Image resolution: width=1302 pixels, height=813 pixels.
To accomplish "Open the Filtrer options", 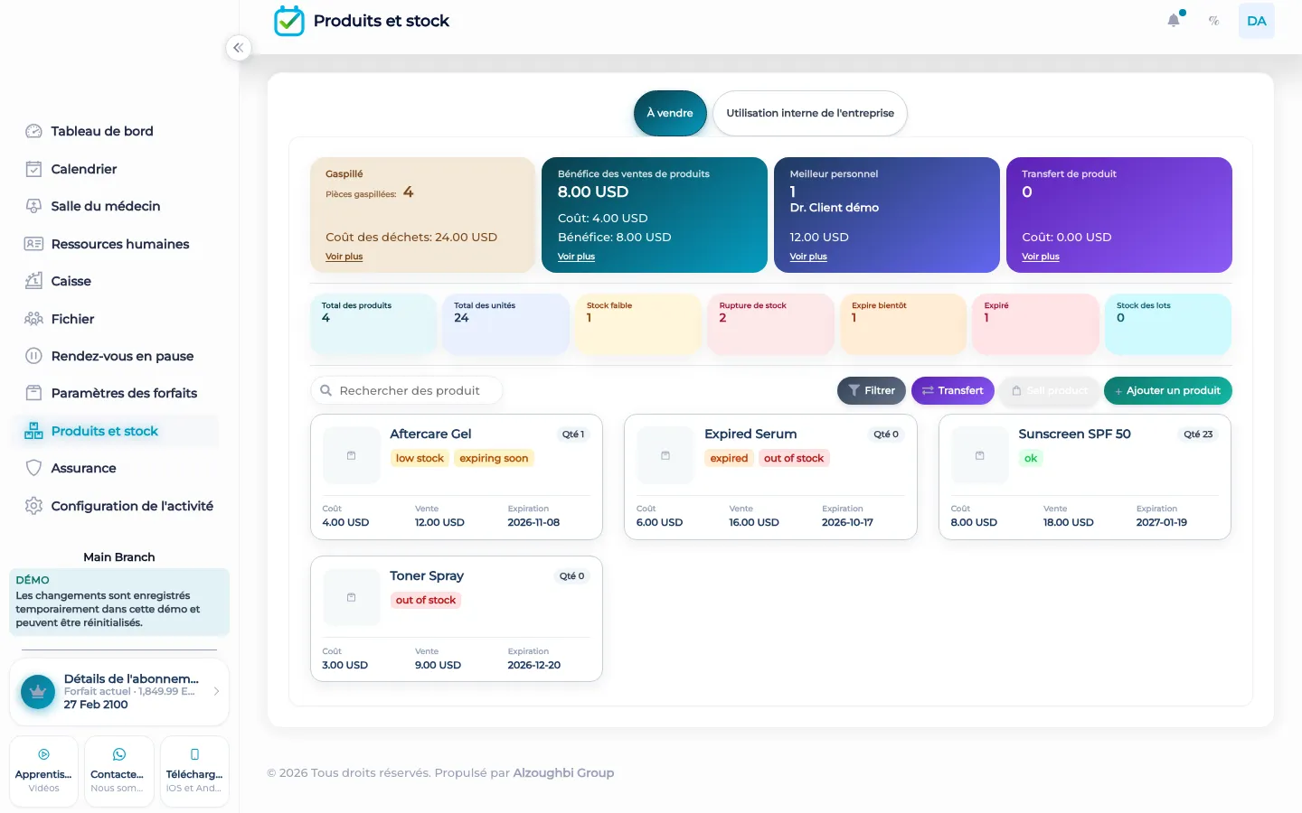I will [x=872, y=390].
